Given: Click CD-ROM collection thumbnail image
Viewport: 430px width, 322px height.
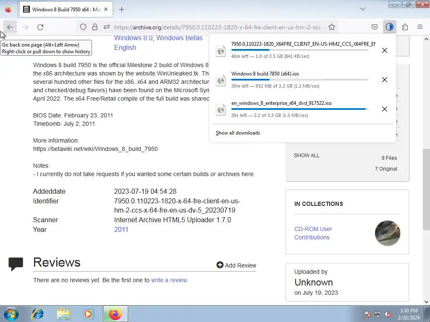Looking at the screenshot, I should point(387,233).
